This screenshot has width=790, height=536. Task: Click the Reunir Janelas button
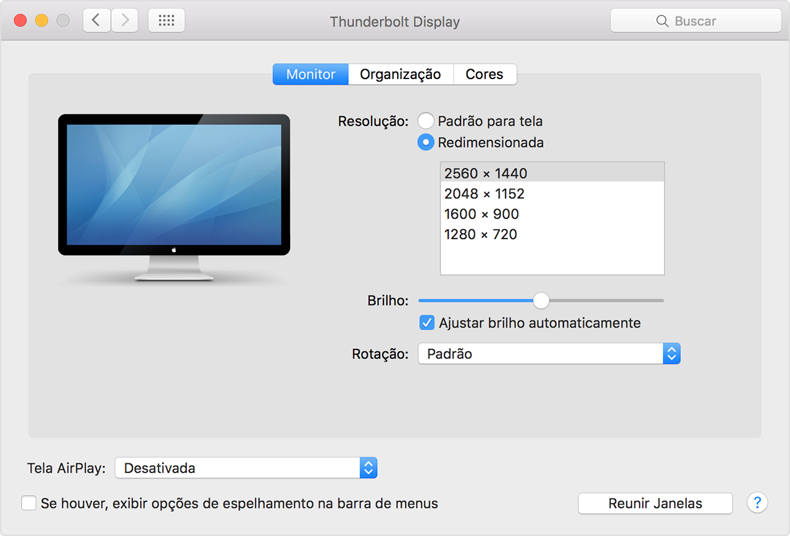tap(655, 503)
